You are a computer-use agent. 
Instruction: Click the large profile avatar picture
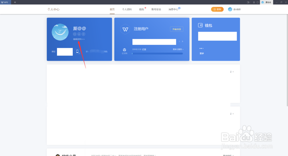pyautogui.click(x=60, y=32)
